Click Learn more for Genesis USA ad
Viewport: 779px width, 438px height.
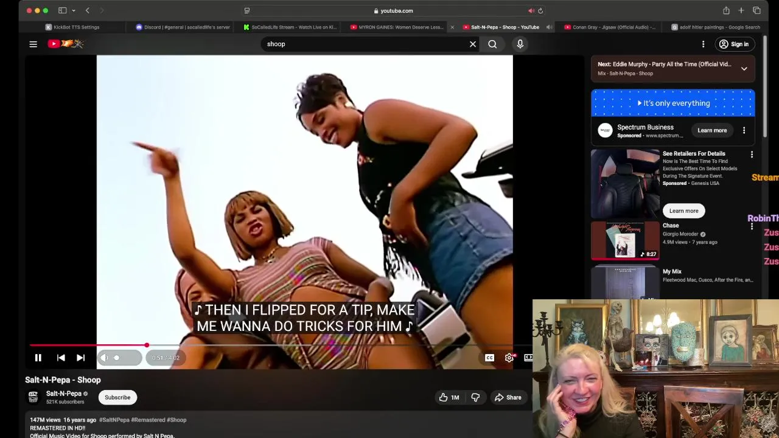[683, 210]
